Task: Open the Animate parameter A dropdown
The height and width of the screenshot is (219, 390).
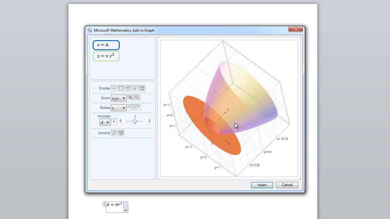Action: pos(105,122)
